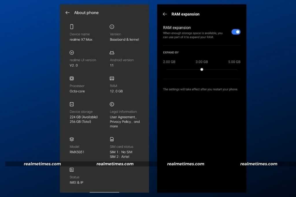Tap the Model layers icon

point(72,139)
